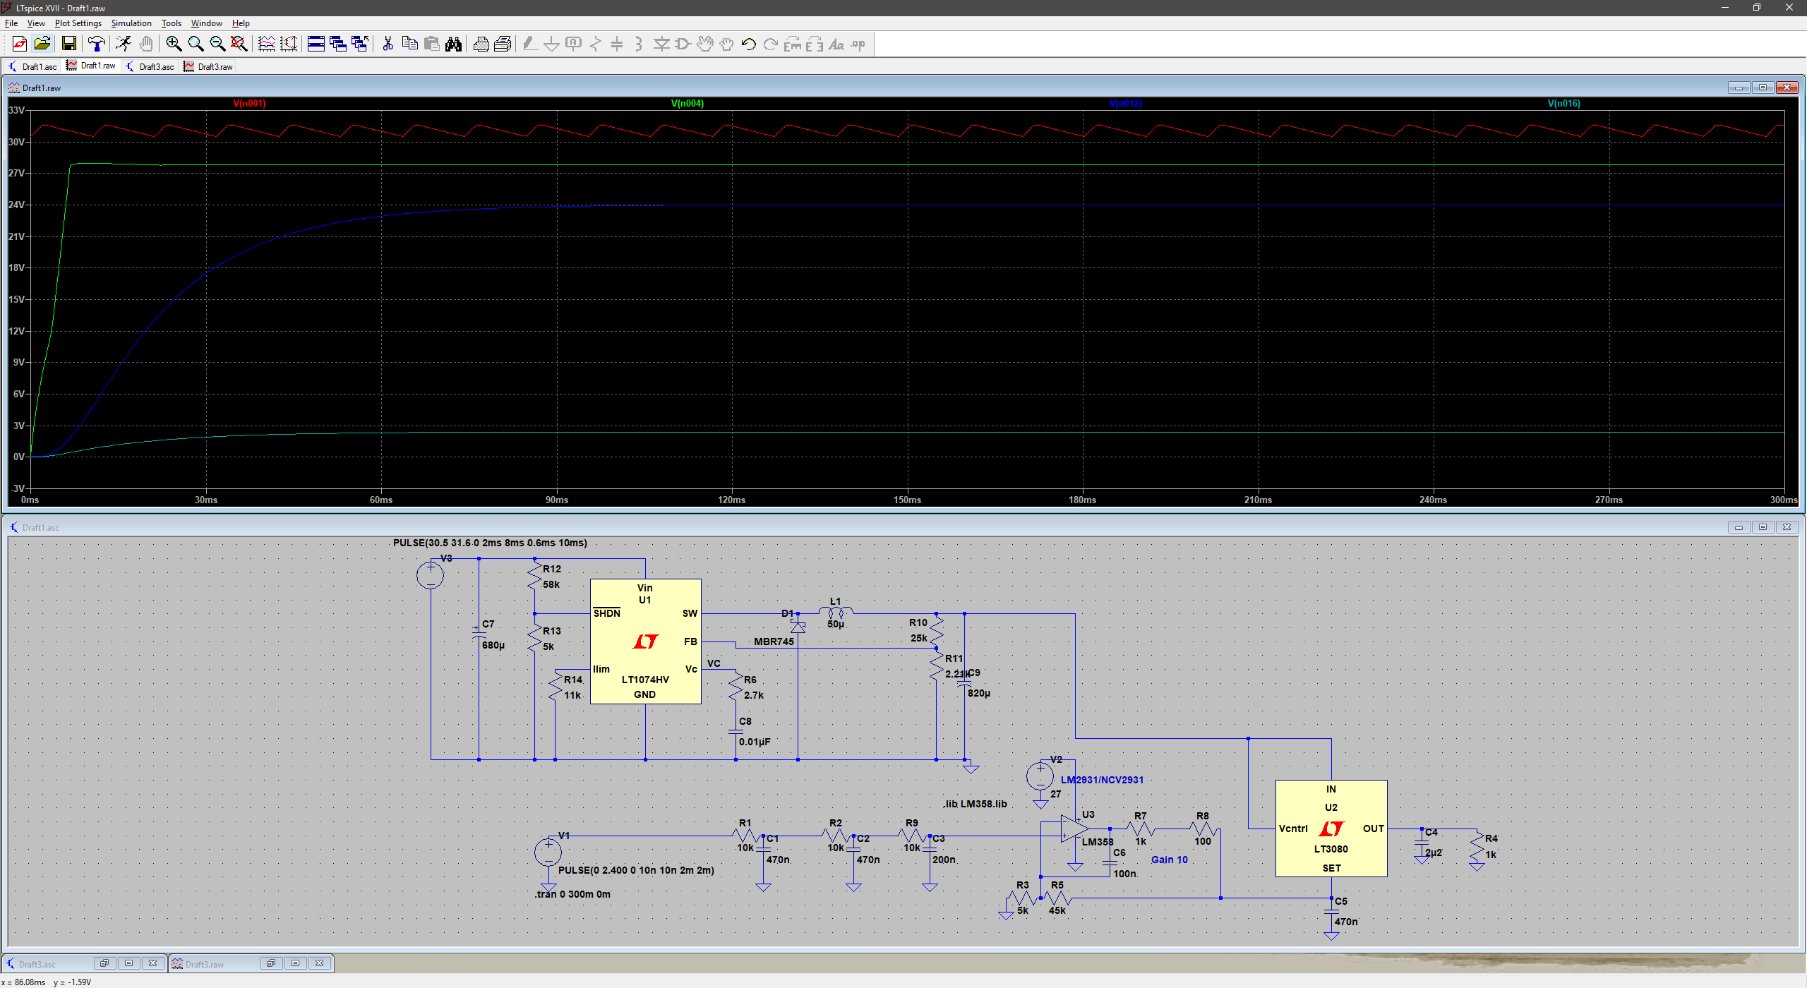Open the Control Panel hammer icon
The width and height of the screenshot is (1807, 988).
[97, 44]
